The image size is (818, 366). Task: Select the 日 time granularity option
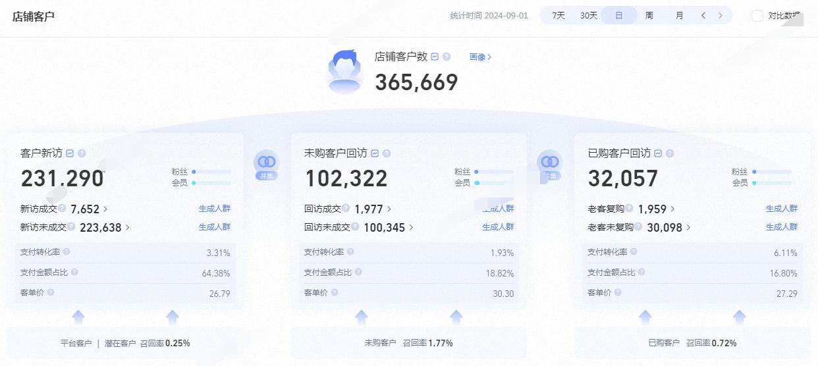pos(618,15)
